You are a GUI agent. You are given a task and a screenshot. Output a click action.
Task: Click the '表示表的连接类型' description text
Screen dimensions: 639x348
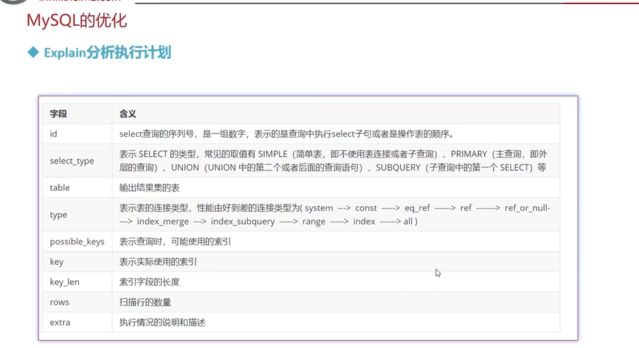[154, 208]
